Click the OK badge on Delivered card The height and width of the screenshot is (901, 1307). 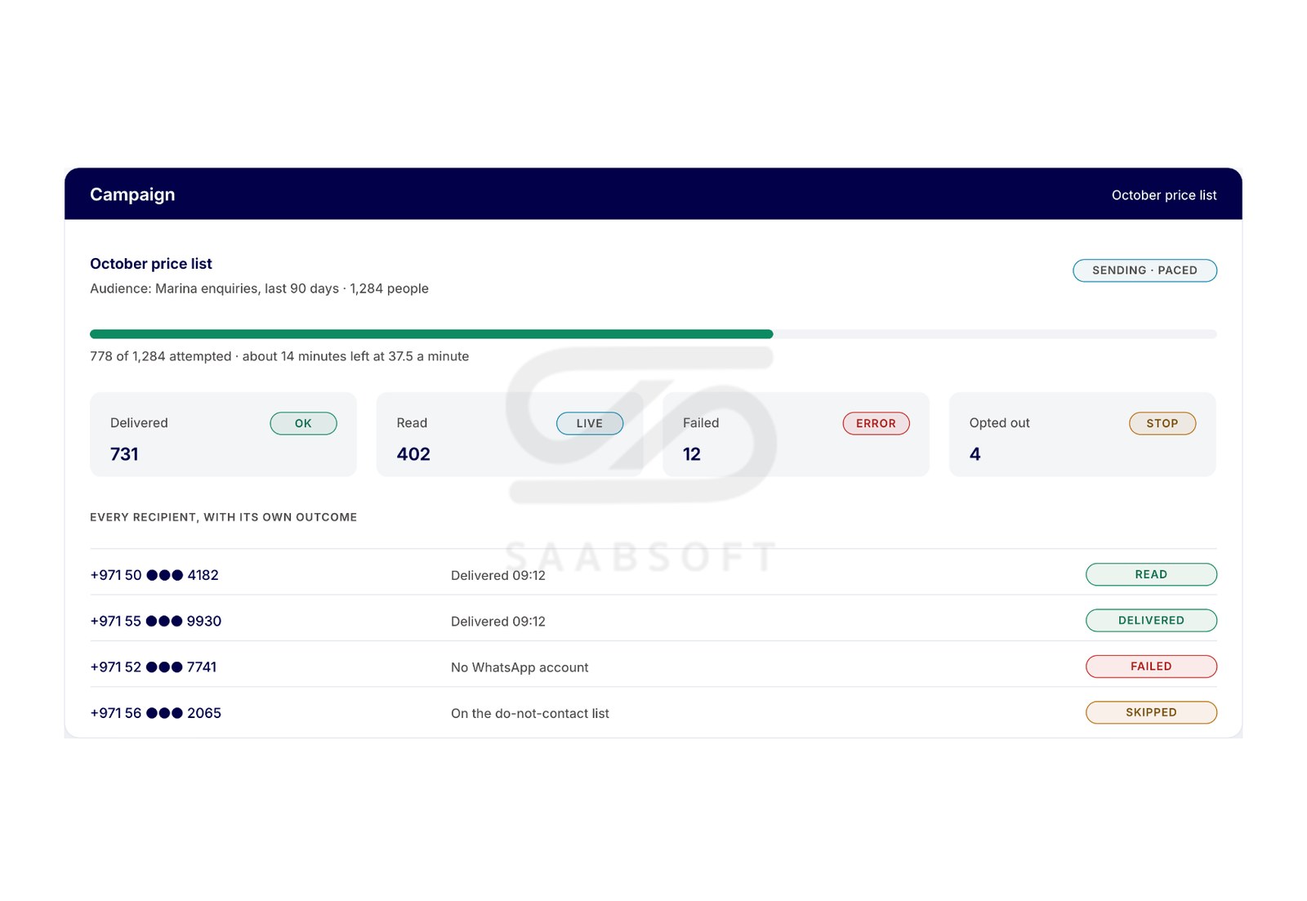pyautogui.click(x=303, y=423)
